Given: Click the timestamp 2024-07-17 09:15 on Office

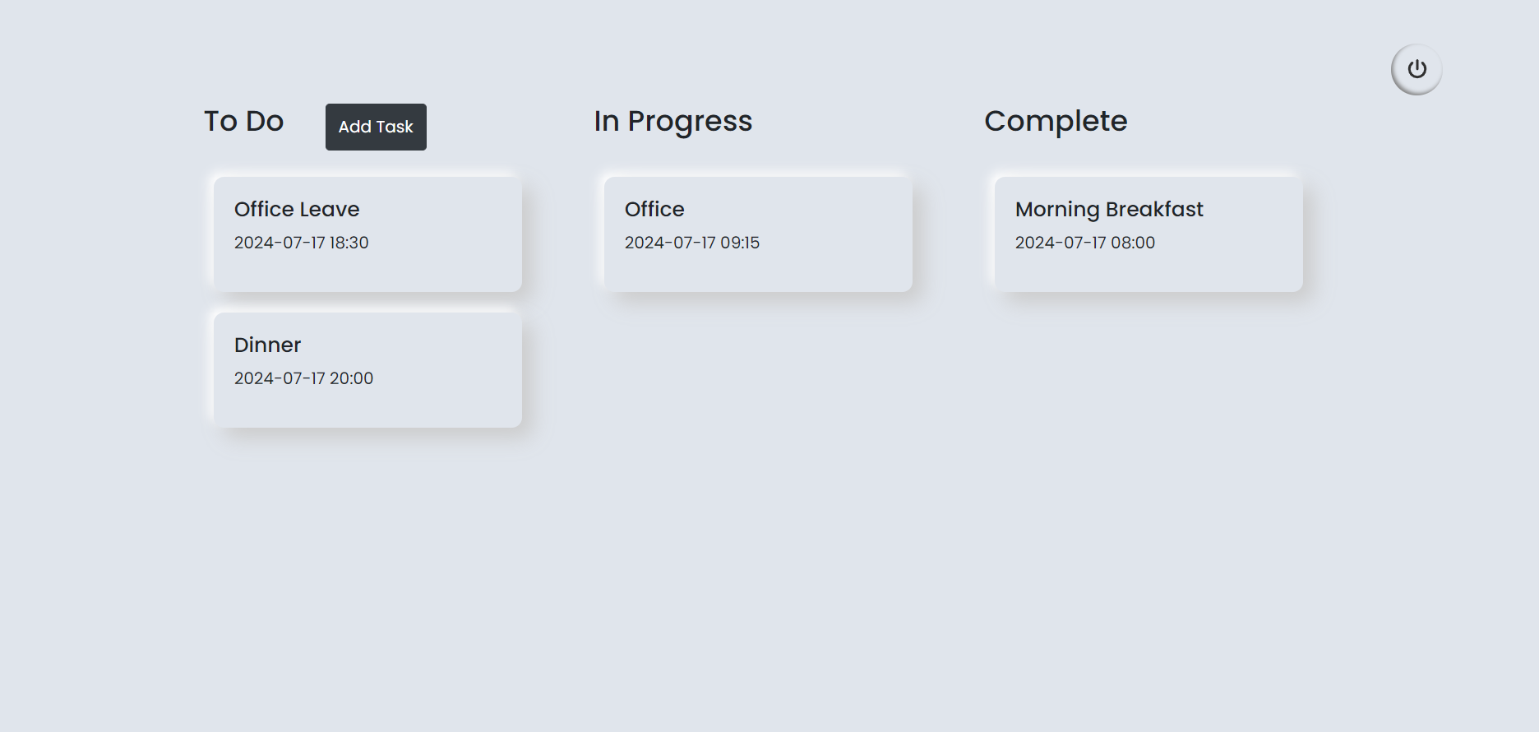Looking at the screenshot, I should click(691, 243).
